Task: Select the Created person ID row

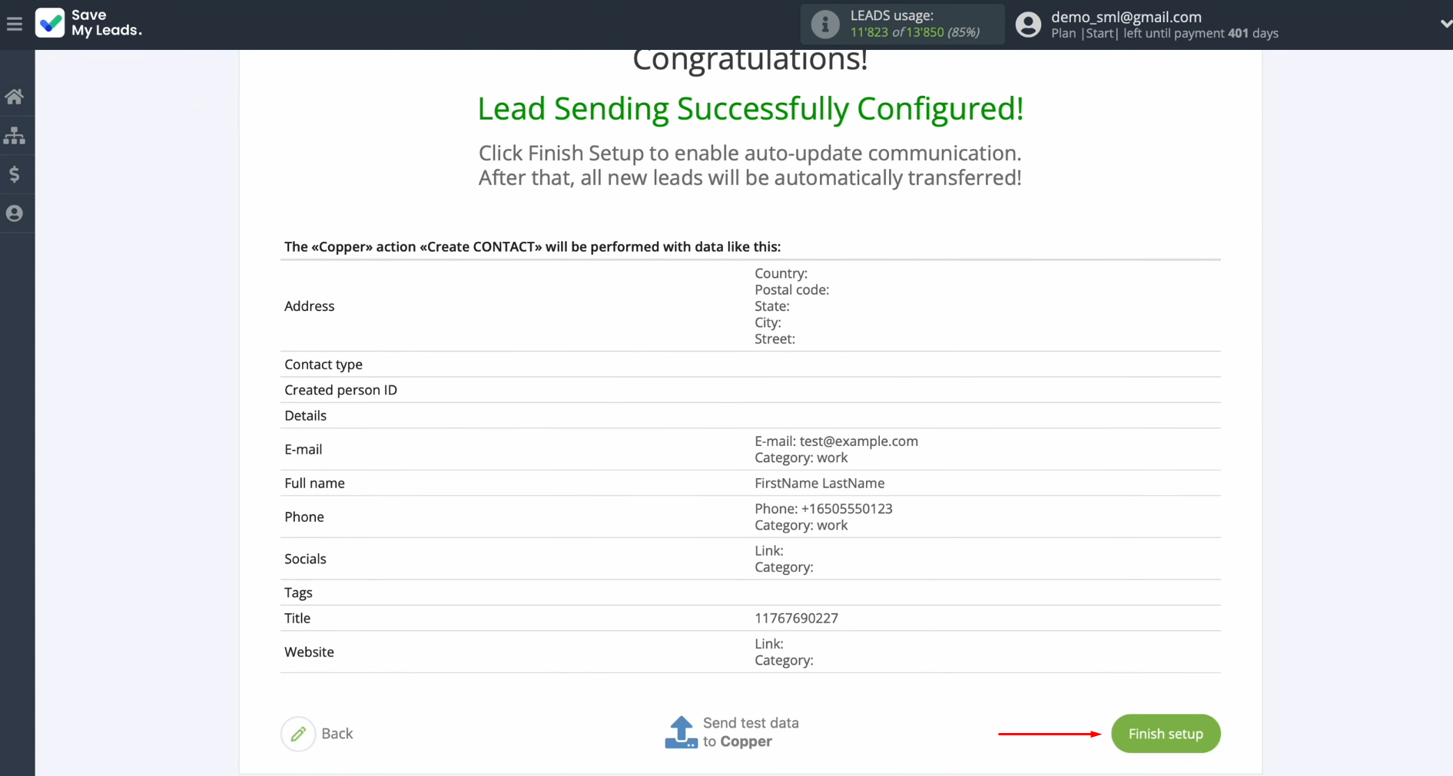Action: [750, 390]
